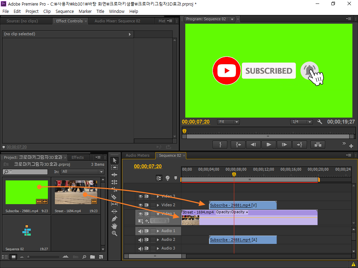Image resolution: width=358 pixels, height=268 pixels.
Task: Switch to the Effects tab
Action: point(78,157)
